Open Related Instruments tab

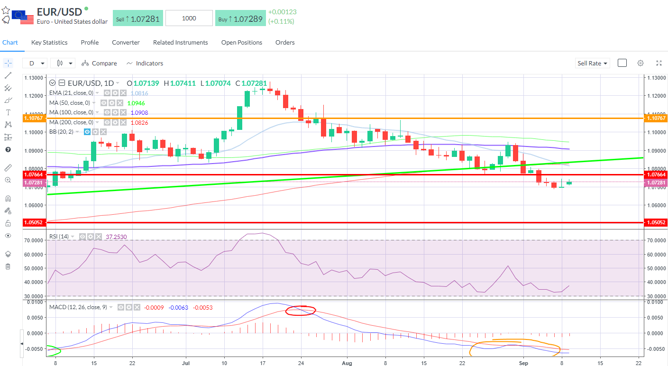180,42
